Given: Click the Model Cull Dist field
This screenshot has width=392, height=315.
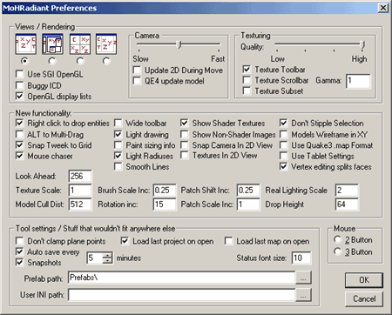Looking at the screenshot, I should (x=80, y=204).
